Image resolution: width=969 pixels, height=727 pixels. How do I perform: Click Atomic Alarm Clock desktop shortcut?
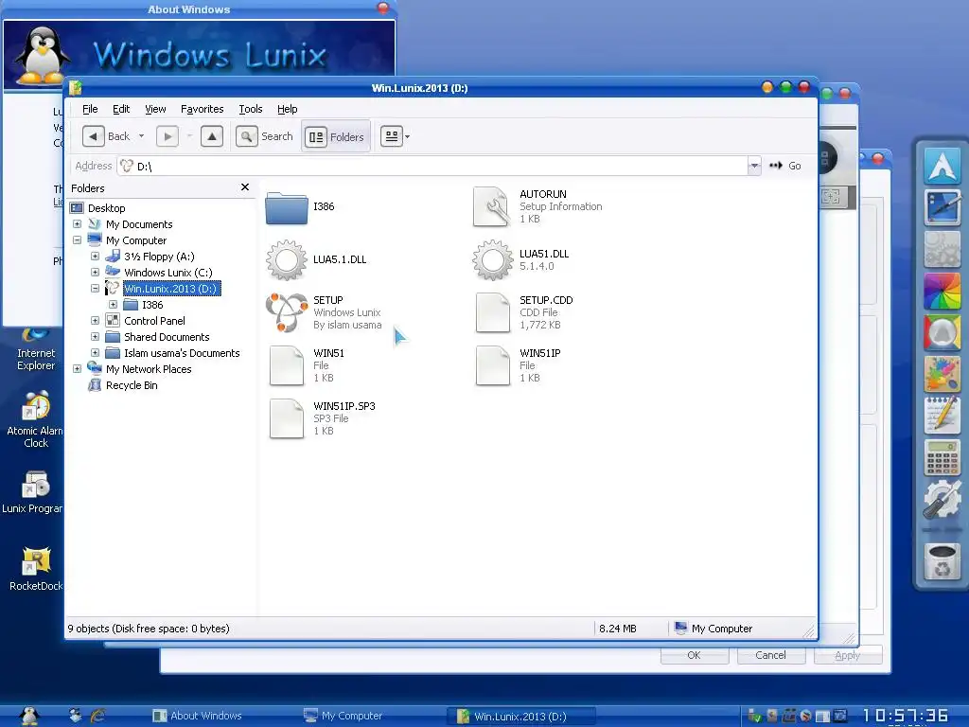coord(35,419)
